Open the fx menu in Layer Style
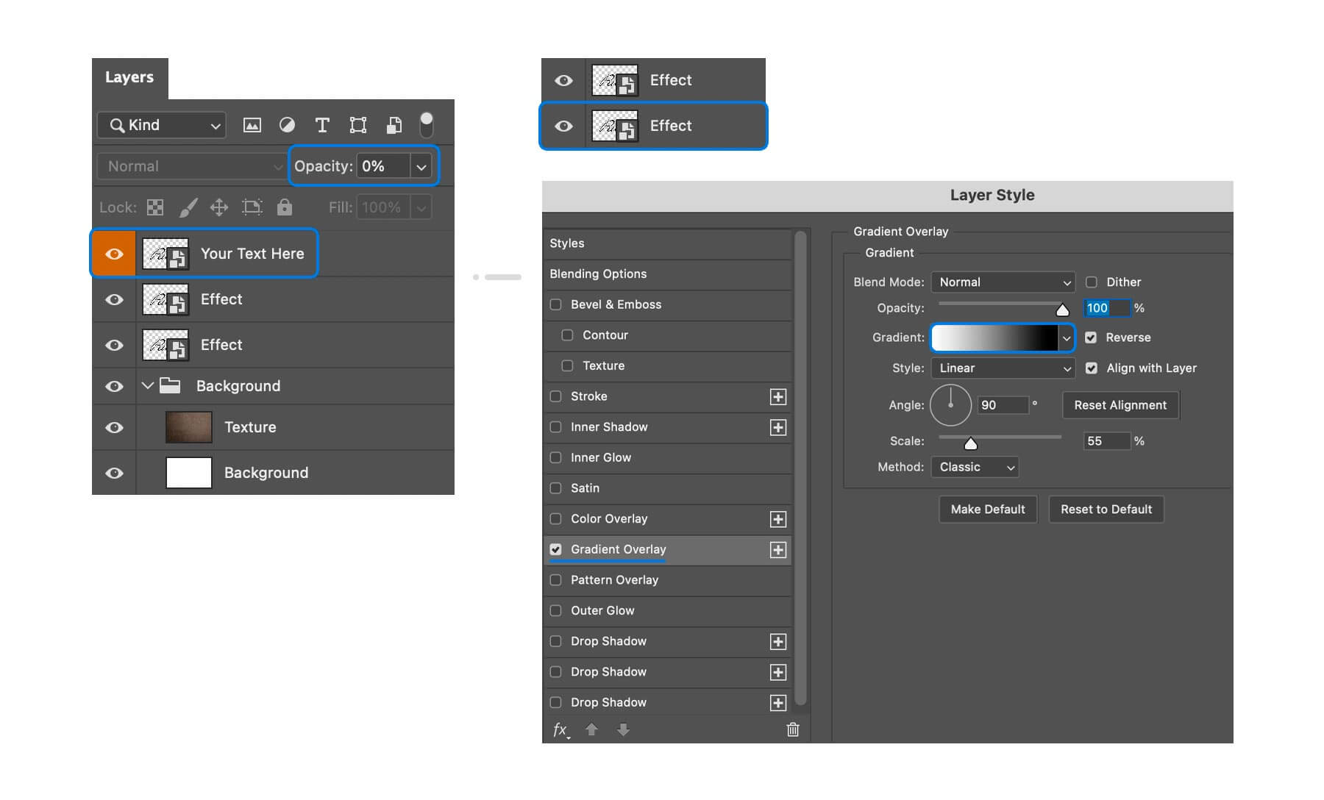The width and height of the screenshot is (1324, 800). pyautogui.click(x=560, y=729)
